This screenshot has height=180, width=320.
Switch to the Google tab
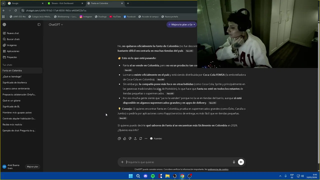tap(25, 3)
